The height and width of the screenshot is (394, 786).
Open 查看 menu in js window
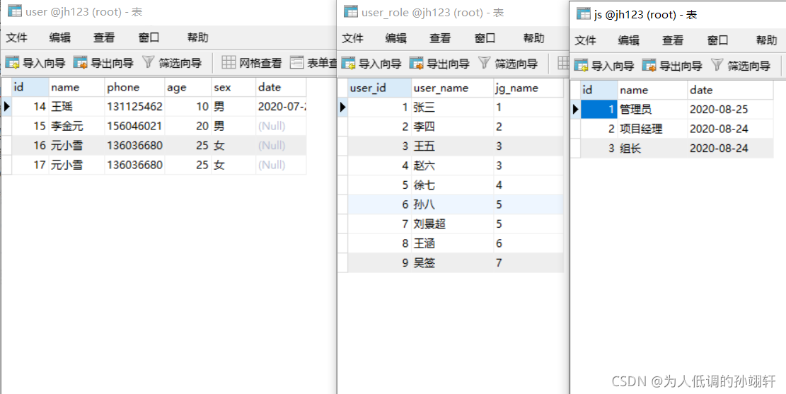coord(673,40)
